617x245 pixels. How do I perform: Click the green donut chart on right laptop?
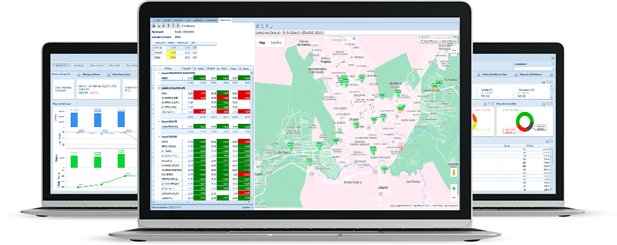click(x=525, y=121)
